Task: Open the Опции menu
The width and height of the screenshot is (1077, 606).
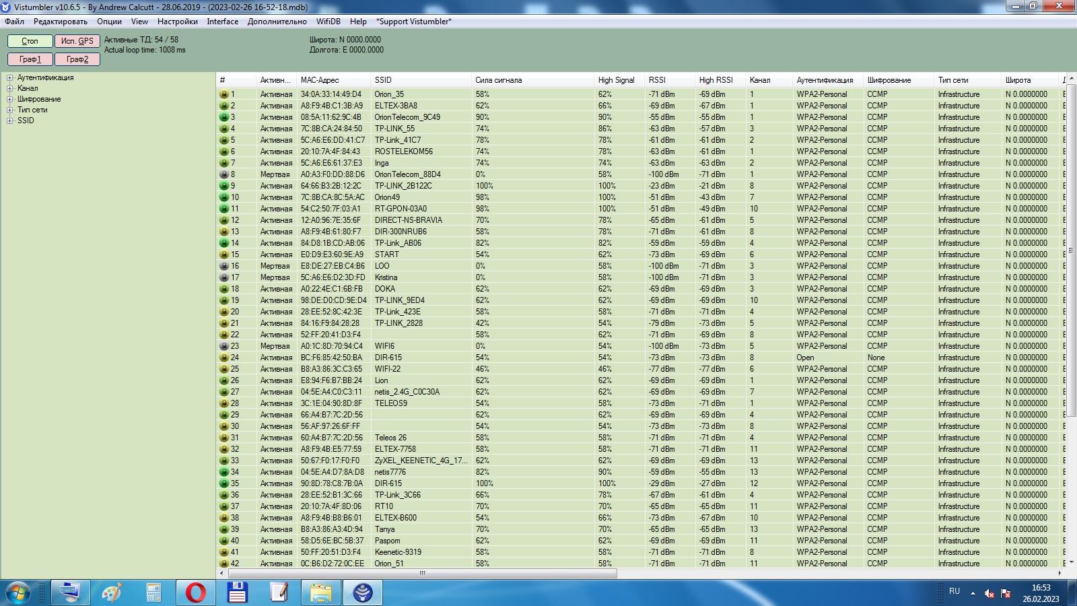Action: click(x=109, y=22)
